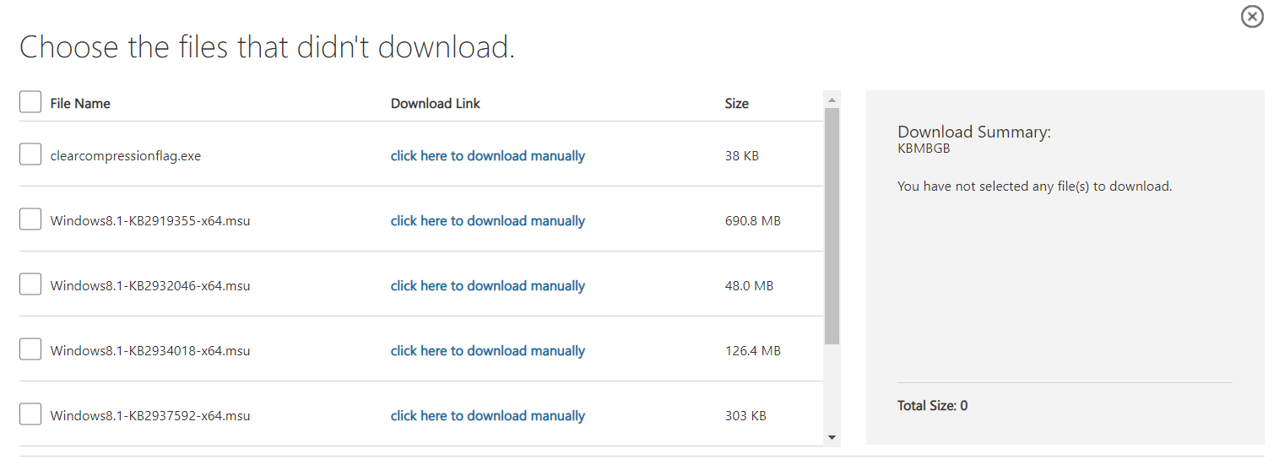The height and width of the screenshot is (465, 1274).
Task: Click the Size column header
Action: 737,104
